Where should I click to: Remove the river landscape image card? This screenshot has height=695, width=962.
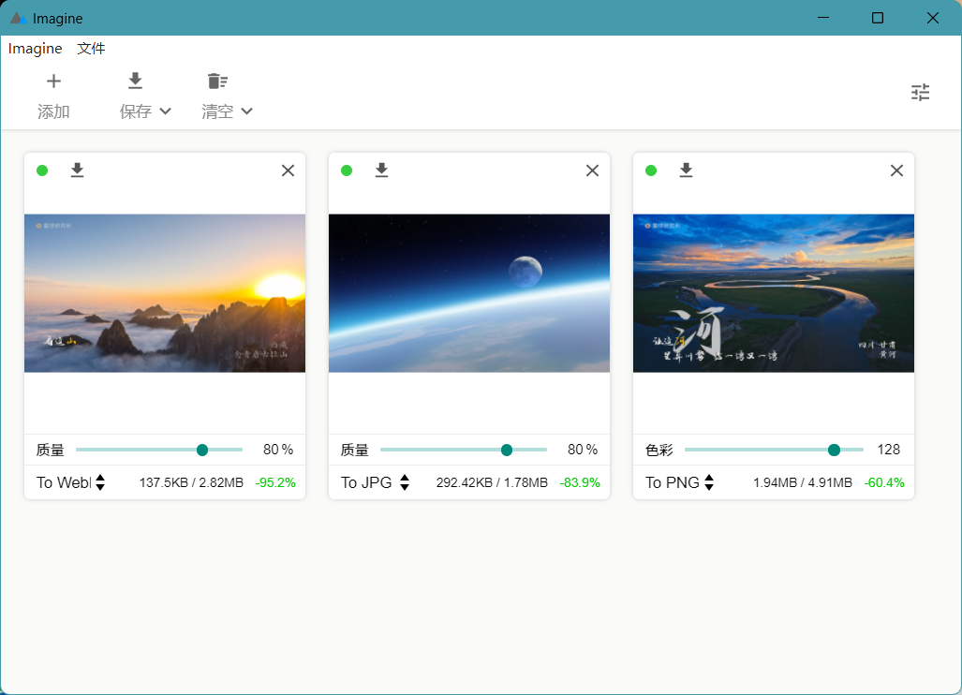(896, 170)
